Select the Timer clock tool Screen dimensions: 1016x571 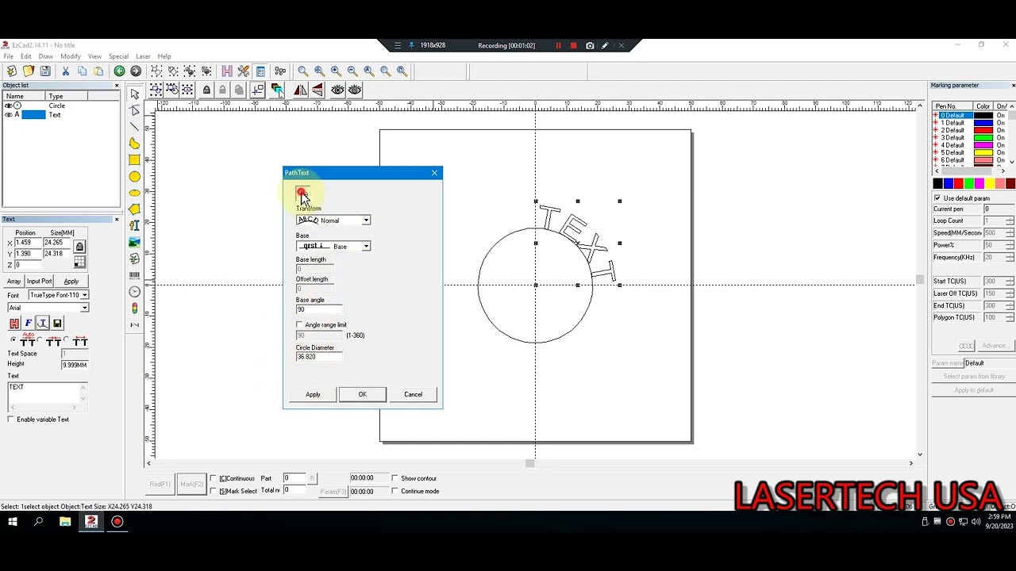point(134,292)
